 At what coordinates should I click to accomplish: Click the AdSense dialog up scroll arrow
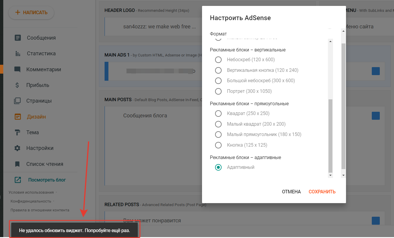(x=343, y=31)
